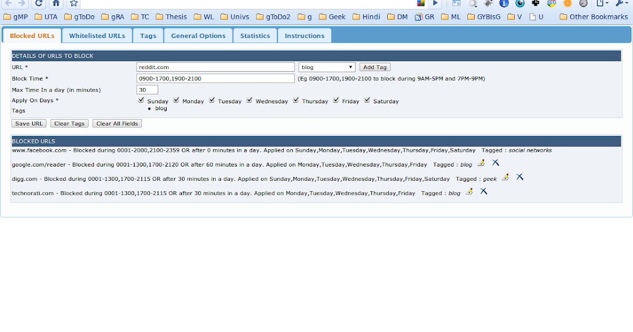The height and width of the screenshot is (332, 633).
Task: Open the Tags tab
Action: pyautogui.click(x=148, y=36)
